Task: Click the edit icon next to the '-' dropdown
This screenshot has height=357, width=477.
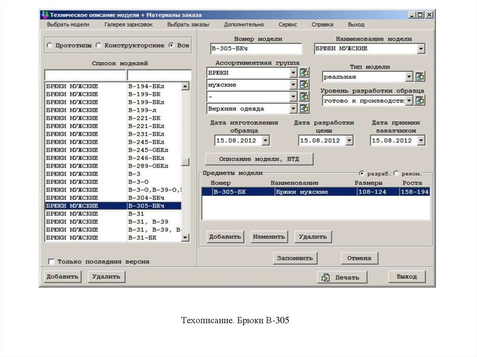Action: click(305, 96)
